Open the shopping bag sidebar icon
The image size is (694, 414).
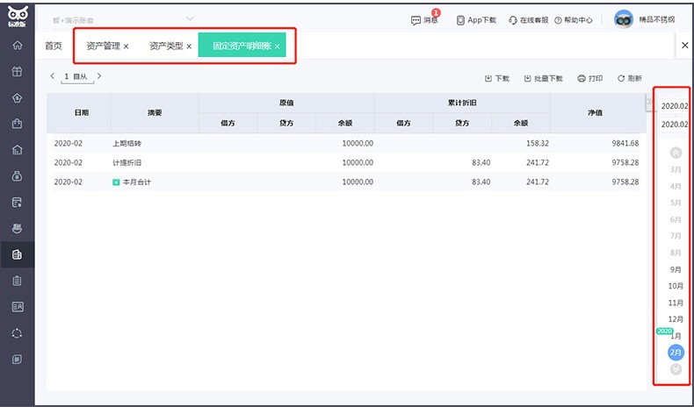pyautogui.click(x=18, y=124)
